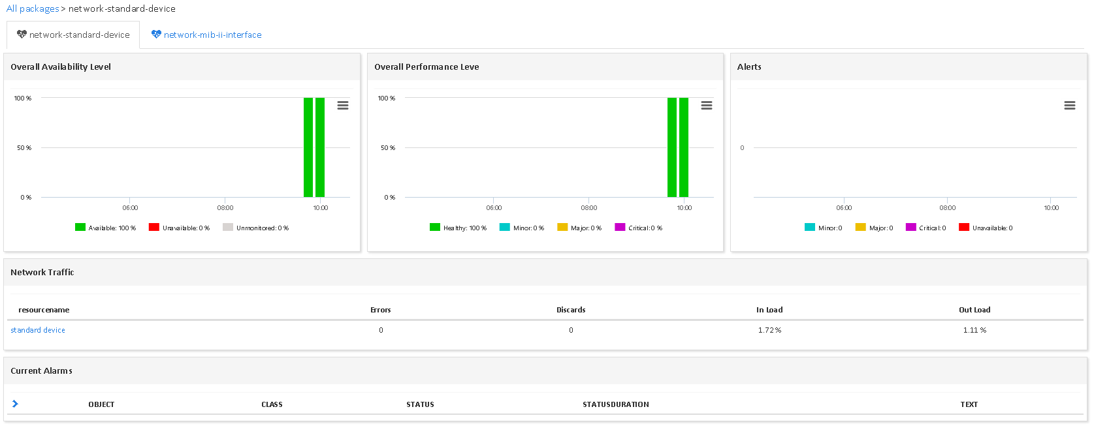Toggle Available series in availability legend
This screenshot has height=437, width=1094.
pos(106,228)
